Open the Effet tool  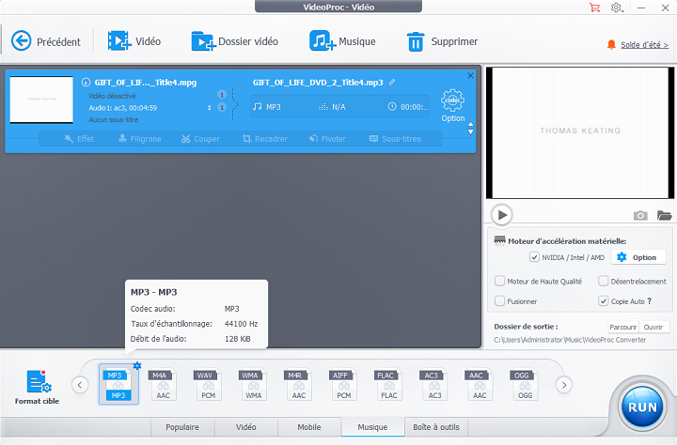[x=79, y=139]
